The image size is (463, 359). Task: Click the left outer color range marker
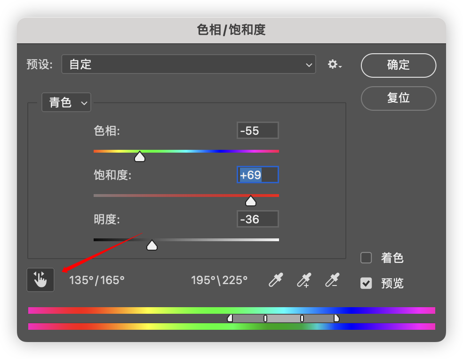(230, 318)
